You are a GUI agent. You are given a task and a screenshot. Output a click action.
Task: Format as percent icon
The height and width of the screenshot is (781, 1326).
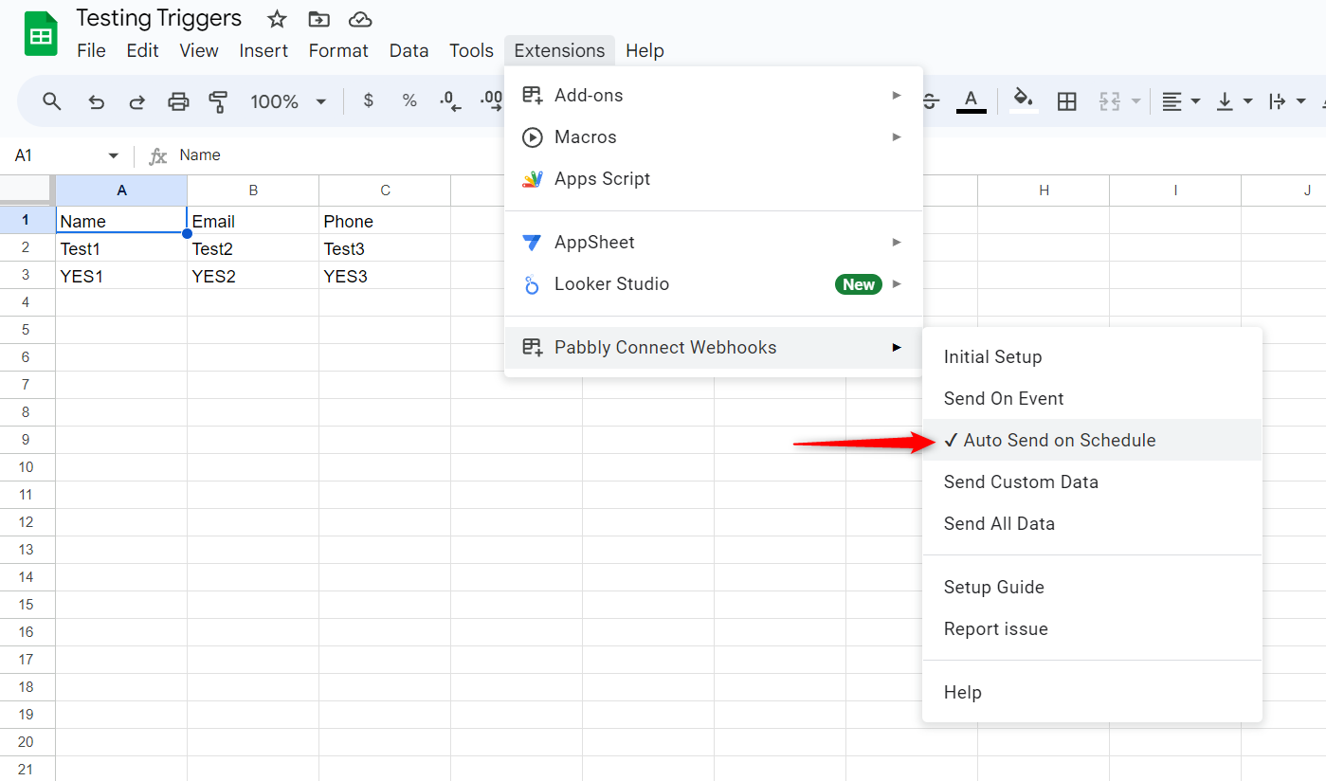(x=409, y=100)
